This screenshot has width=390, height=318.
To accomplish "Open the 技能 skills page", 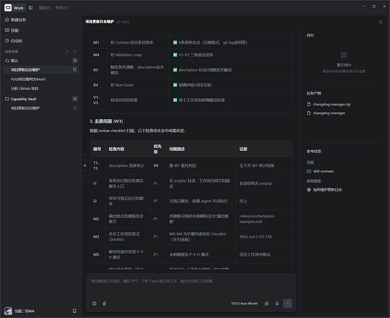I will (12, 31).
